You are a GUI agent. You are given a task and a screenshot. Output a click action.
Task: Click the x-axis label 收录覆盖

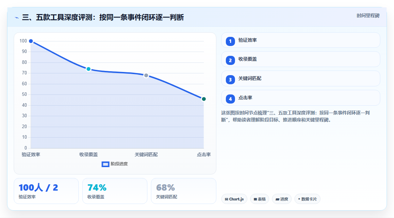tap(88, 154)
